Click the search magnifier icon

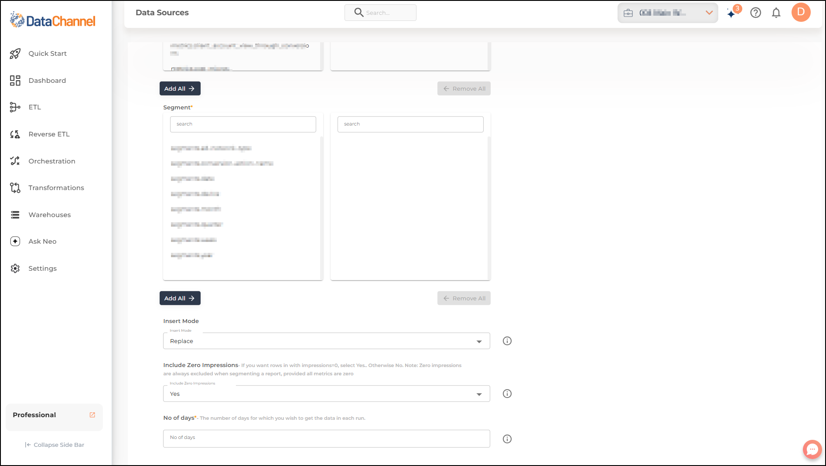(358, 13)
